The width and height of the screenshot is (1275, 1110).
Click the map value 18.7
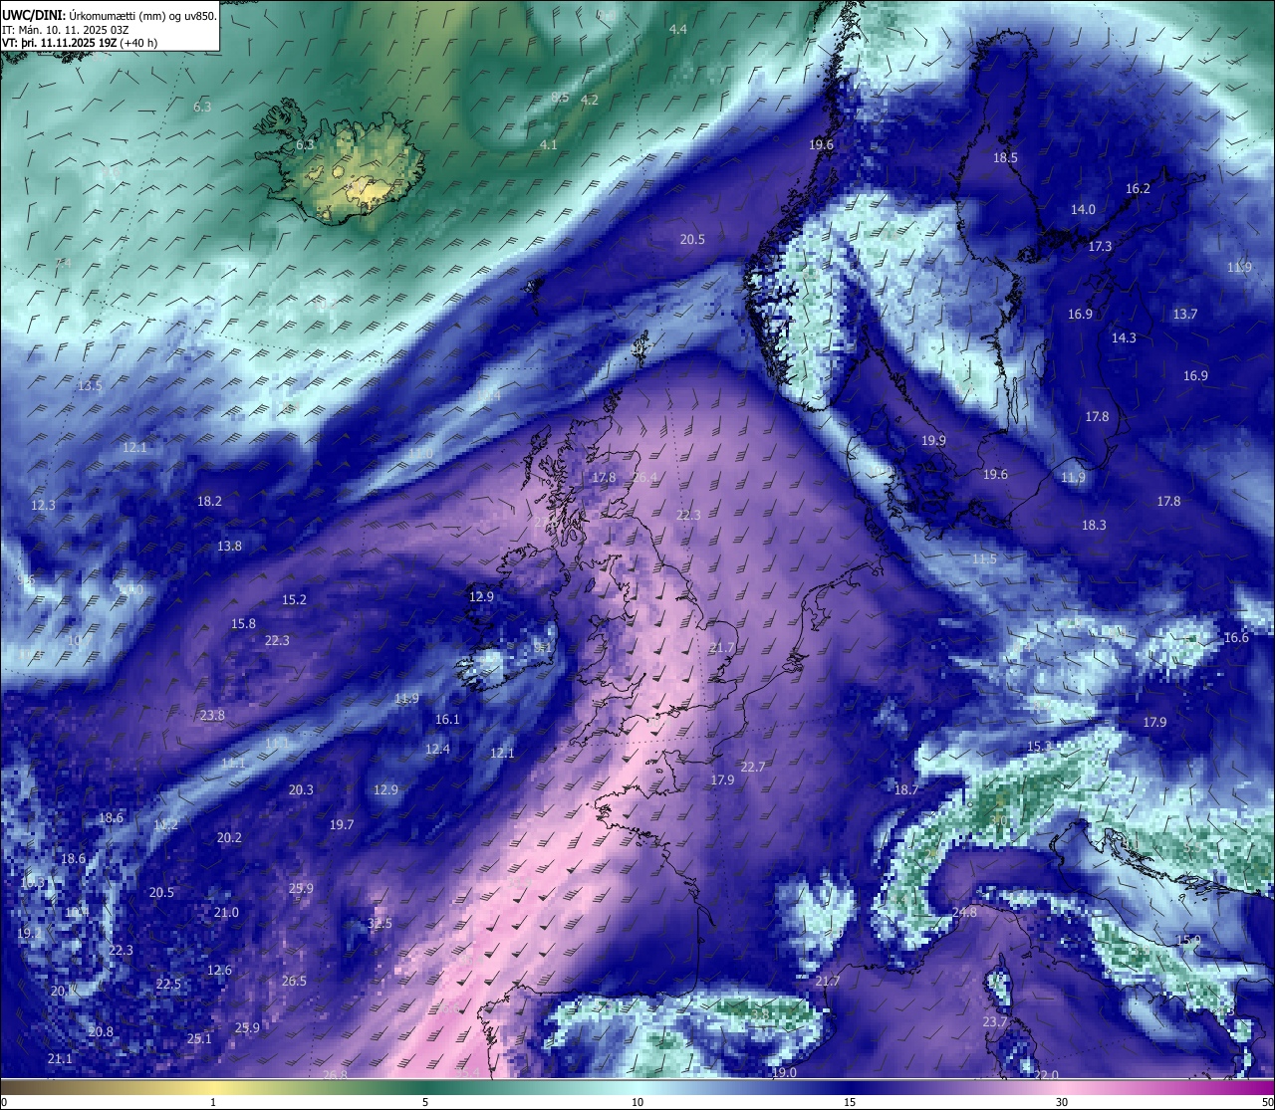(906, 789)
